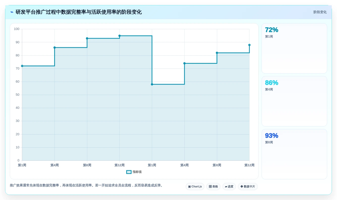337x200 pixels.
Task: Click the x-axis label 第8周 under the 82 point
Action: tap(217, 165)
